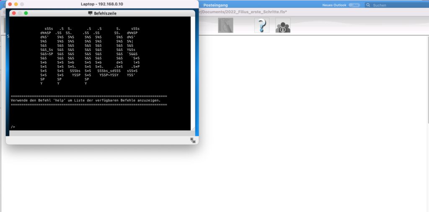Click the Posteingang title in Outlook window
The image size is (429, 212).
pyautogui.click(x=216, y=5)
